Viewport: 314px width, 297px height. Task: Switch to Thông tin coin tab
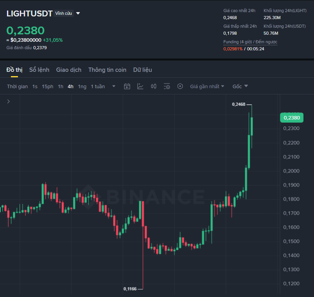[107, 70]
